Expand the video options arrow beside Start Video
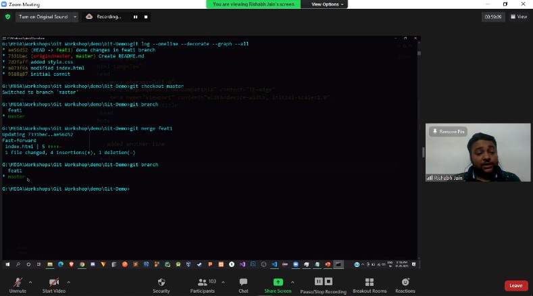533x296 pixels. coord(68,281)
